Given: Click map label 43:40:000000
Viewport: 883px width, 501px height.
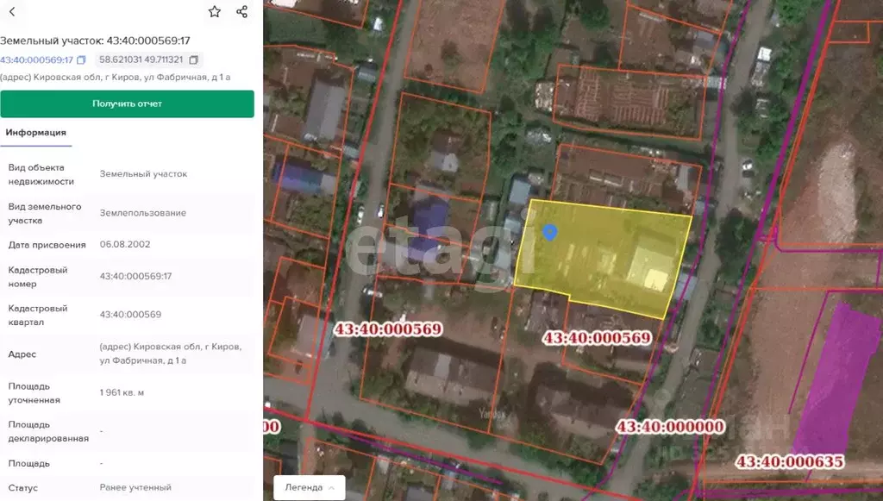Looking at the screenshot, I should point(669,426).
